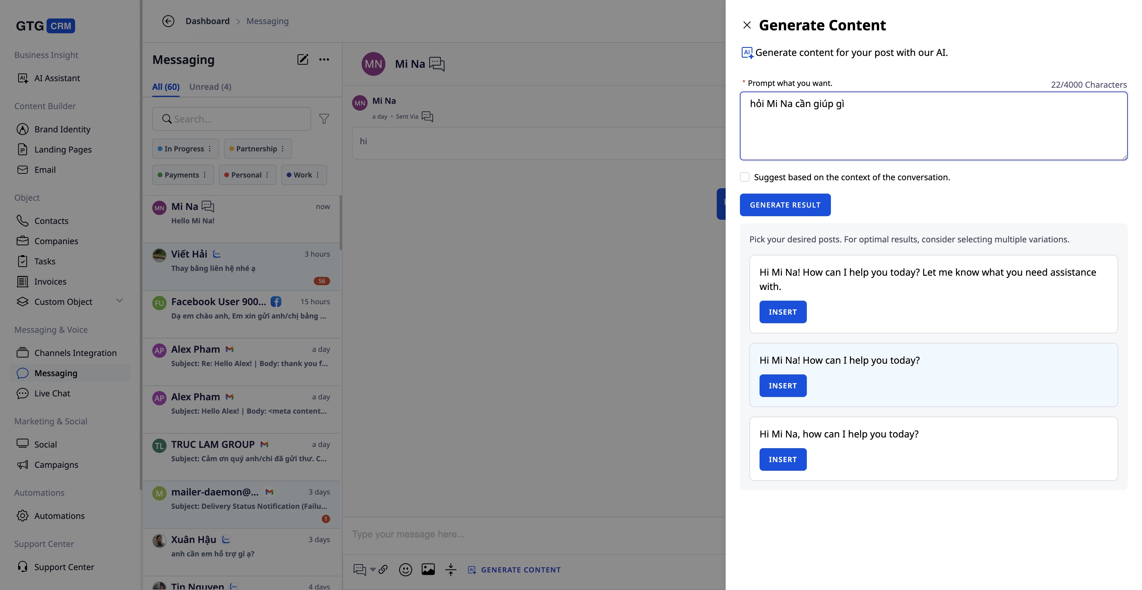
Task: Enable suggest based on conversation context checkbox
Action: [x=745, y=177]
